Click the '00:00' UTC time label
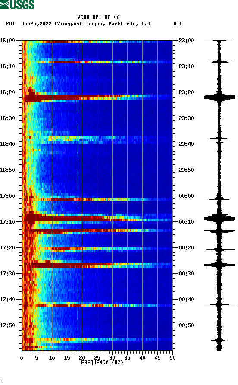This screenshot has width=238, height=385. 186,196
